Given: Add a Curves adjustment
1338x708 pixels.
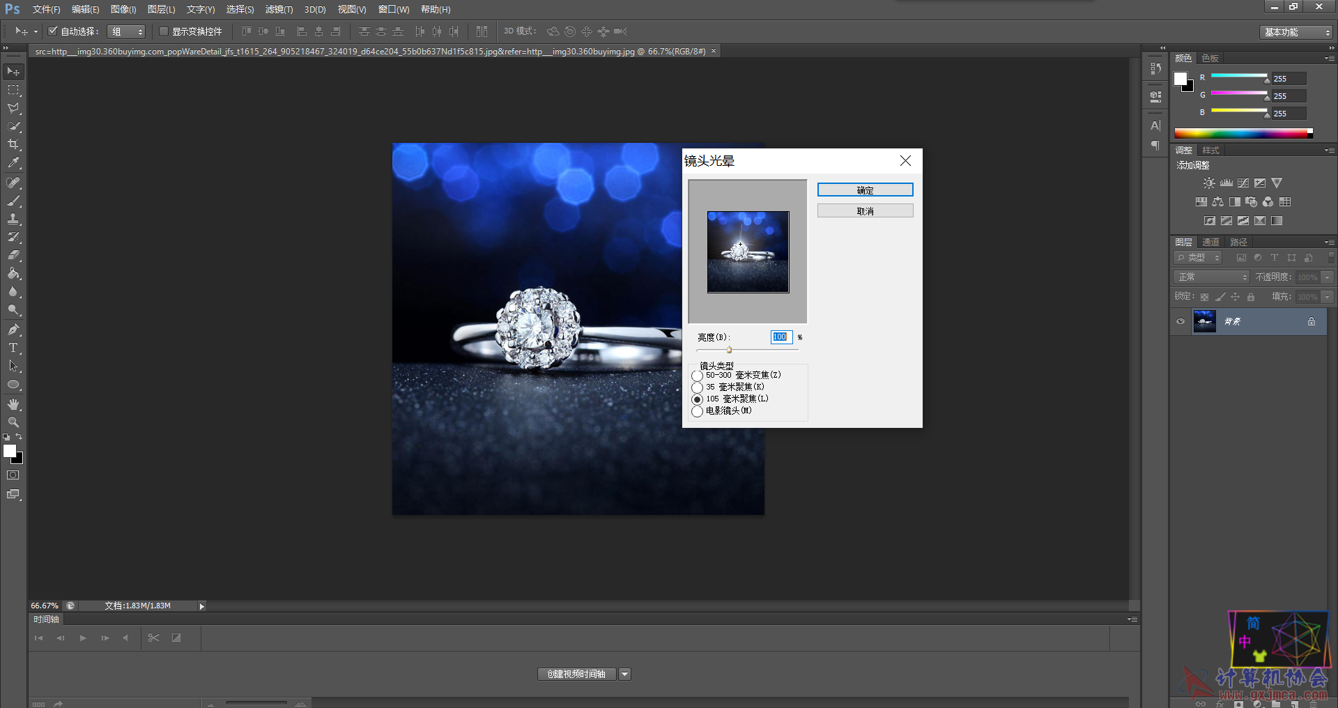Looking at the screenshot, I should [x=1243, y=183].
